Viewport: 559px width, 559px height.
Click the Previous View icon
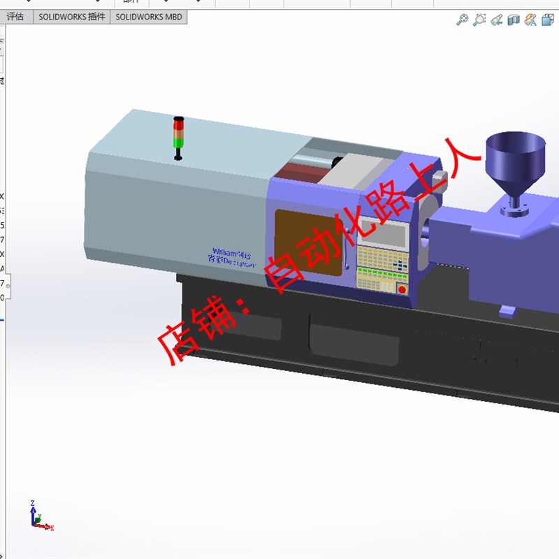[497, 20]
